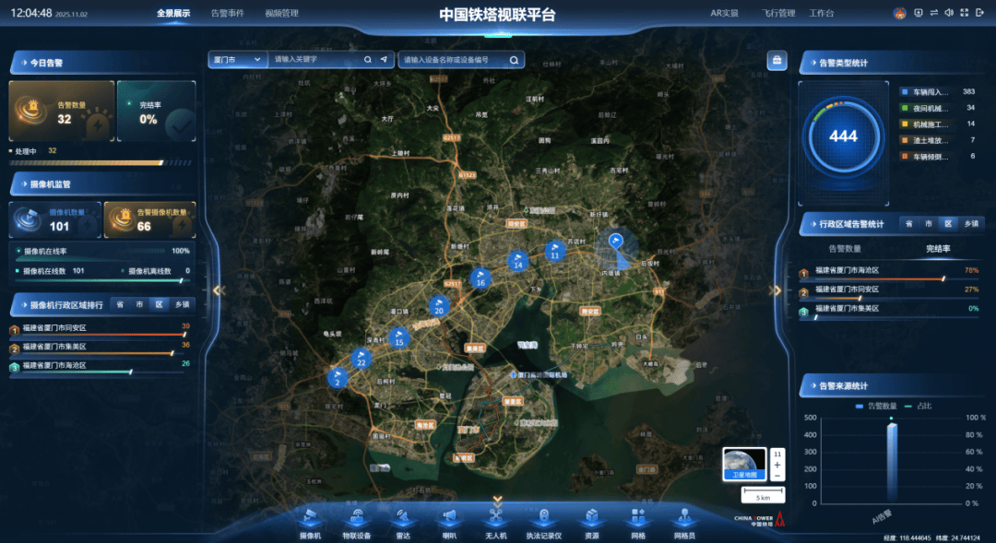Open the map toolbox icon

(777, 61)
